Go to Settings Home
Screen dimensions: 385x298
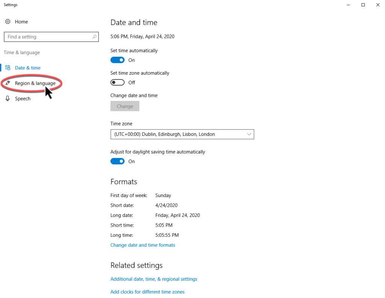coord(21,21)
